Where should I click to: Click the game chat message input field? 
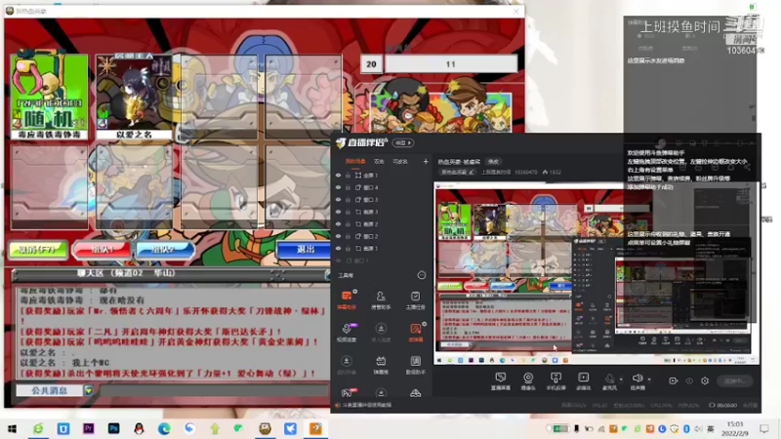(x=213, y=390)
